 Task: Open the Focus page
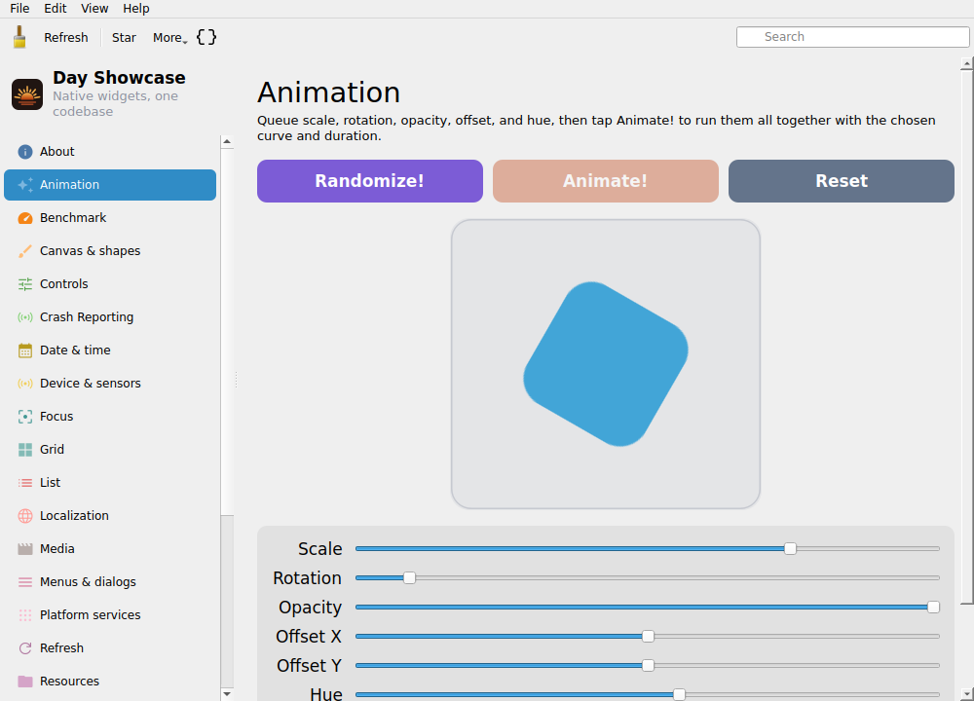click(x=110, y=417)
